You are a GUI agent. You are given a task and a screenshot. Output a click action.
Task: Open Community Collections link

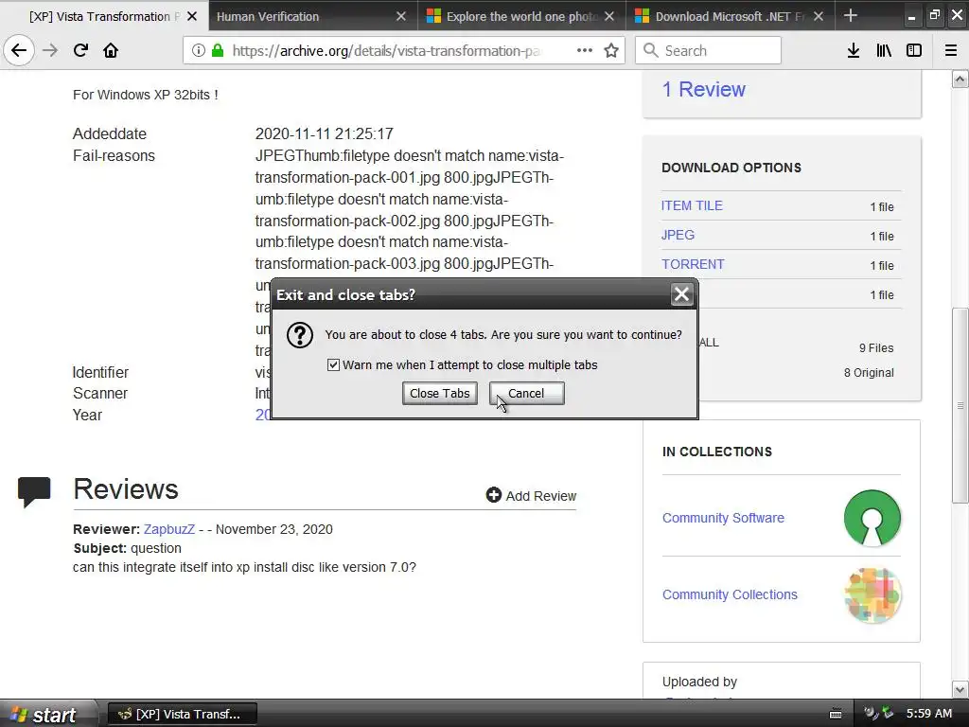click(x=730, y=594)
